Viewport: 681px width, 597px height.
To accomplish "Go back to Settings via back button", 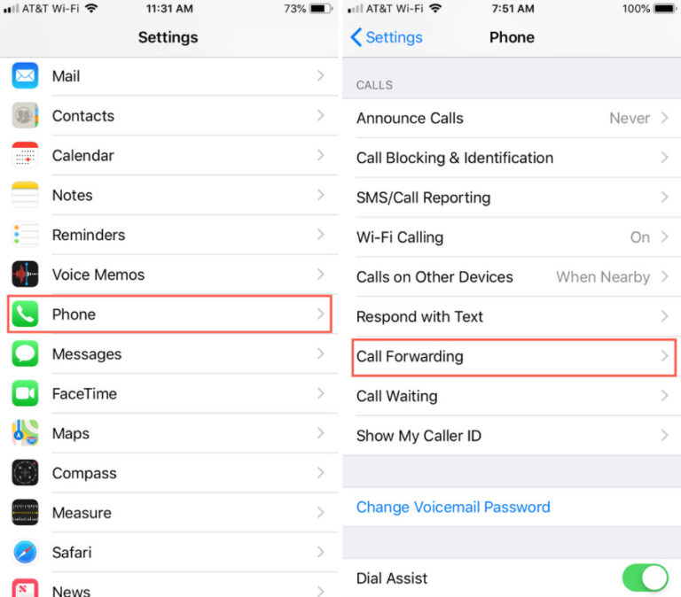I will pyautogui.click(x=386, y=37).
